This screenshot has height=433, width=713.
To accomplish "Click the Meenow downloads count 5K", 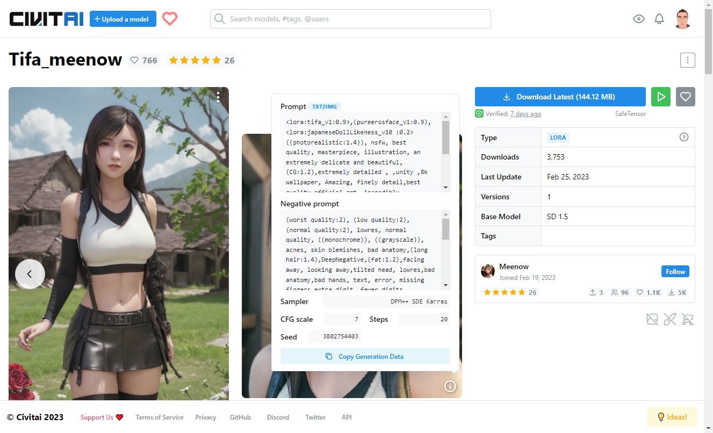I will 678,293.
